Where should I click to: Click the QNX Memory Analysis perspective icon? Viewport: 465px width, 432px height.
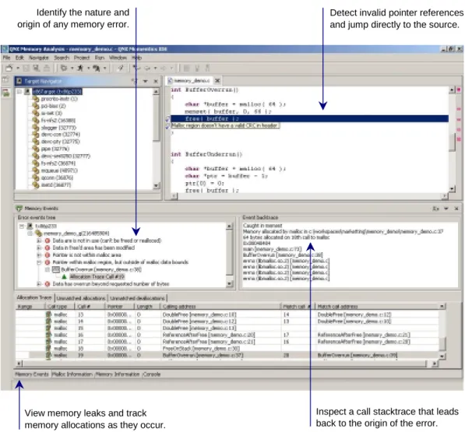click(6, 93)
